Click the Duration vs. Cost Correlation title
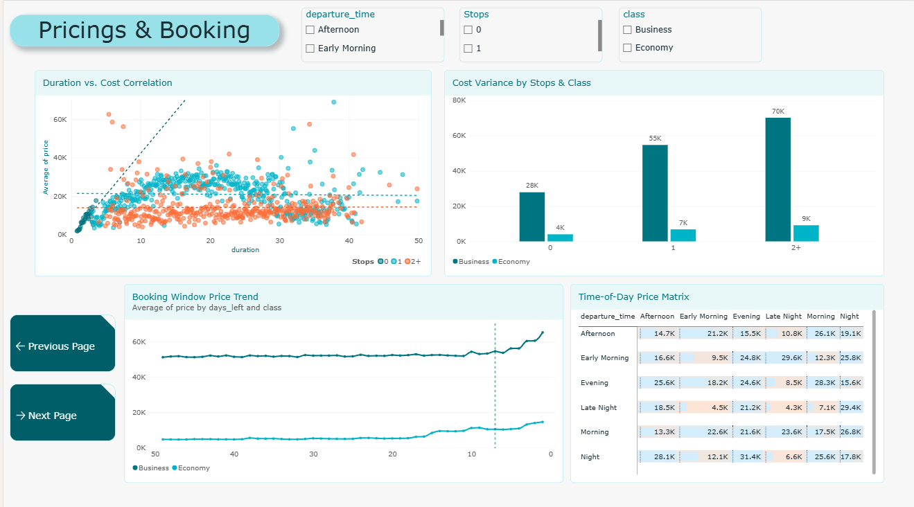Viewport: 914px width, 507px height. (x=107, y=83)
